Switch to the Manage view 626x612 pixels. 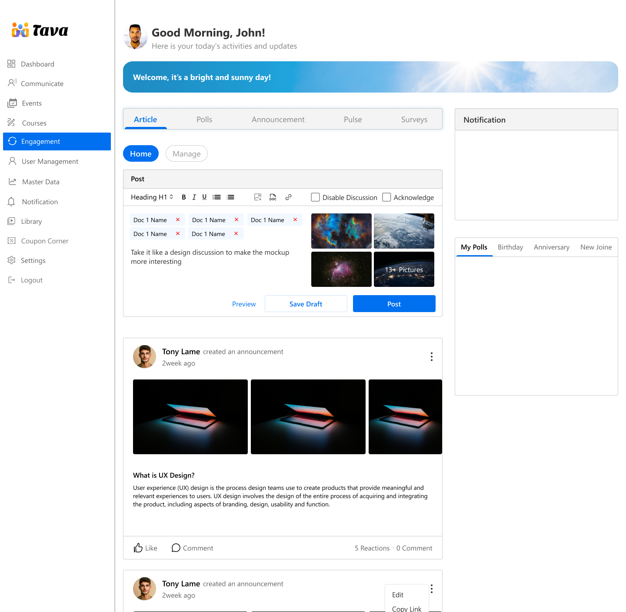pyautogui.click(x=186, y=154)
